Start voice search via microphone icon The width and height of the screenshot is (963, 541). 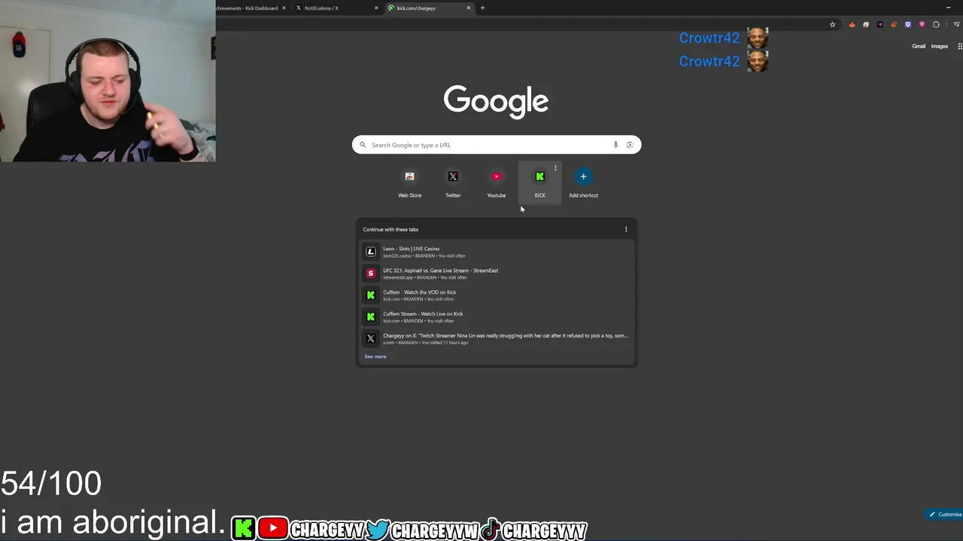pyautogui.click(x=615, y=145)
